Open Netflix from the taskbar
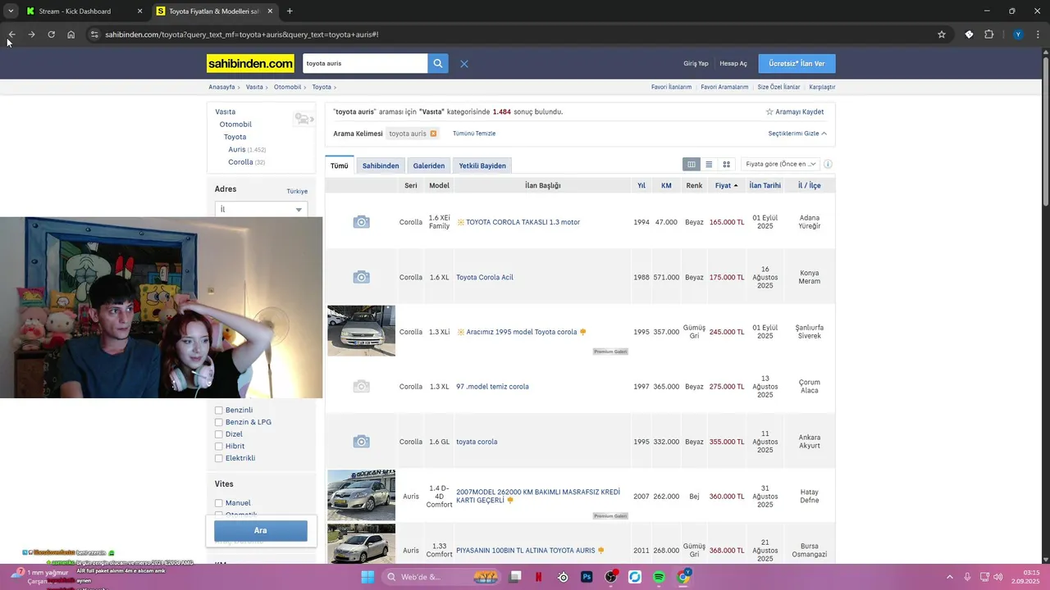The height and width of the screenshot is (590, 1050). [539, 577]
